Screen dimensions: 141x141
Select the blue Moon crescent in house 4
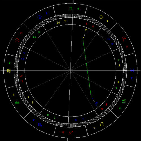[x=76, y=120]
